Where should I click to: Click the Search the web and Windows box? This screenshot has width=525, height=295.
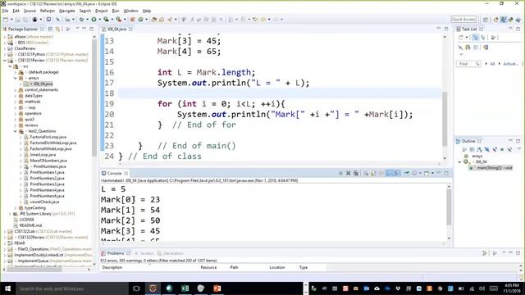click(x=72, y=288)
